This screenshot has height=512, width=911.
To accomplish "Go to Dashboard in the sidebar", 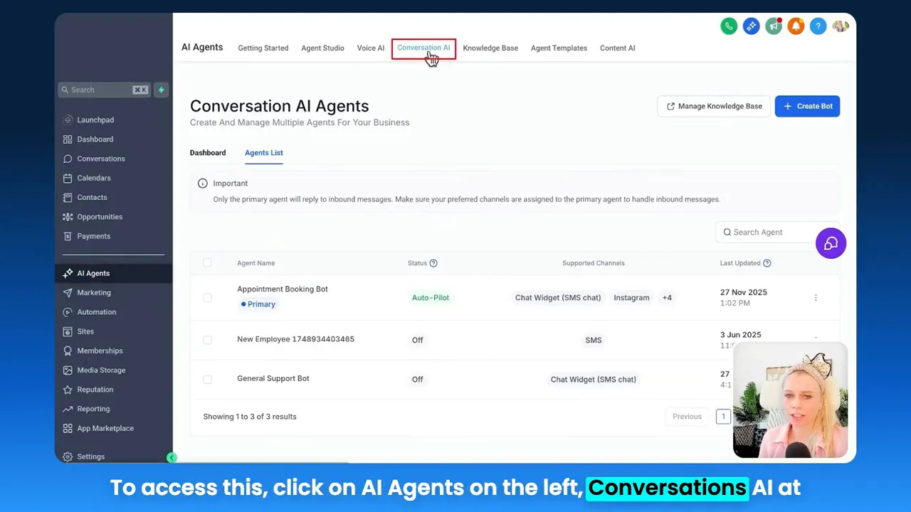I will (95, 139).
